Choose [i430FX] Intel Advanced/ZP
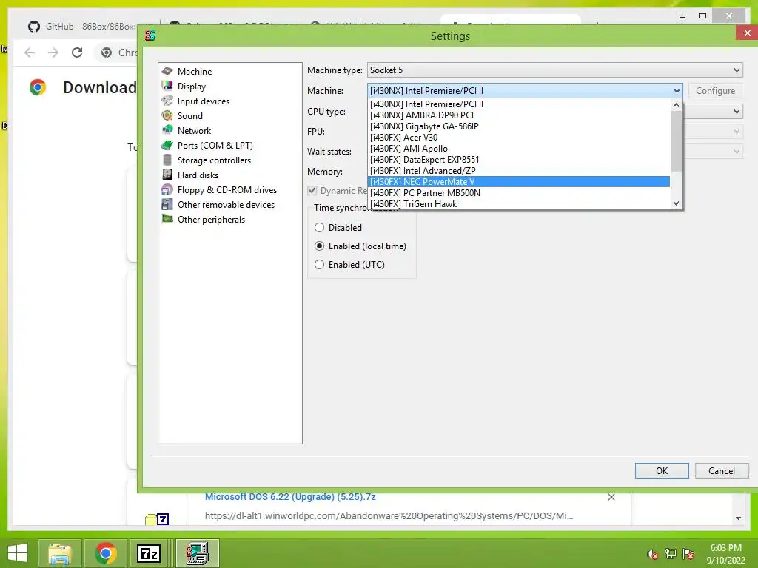The image size is (758, 568). [x=519, y=171]
